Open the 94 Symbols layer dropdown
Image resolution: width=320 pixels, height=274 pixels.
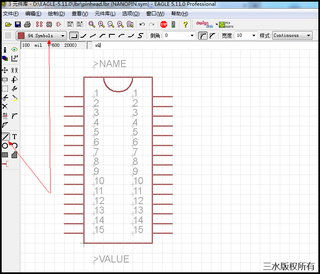click(41, 36)
